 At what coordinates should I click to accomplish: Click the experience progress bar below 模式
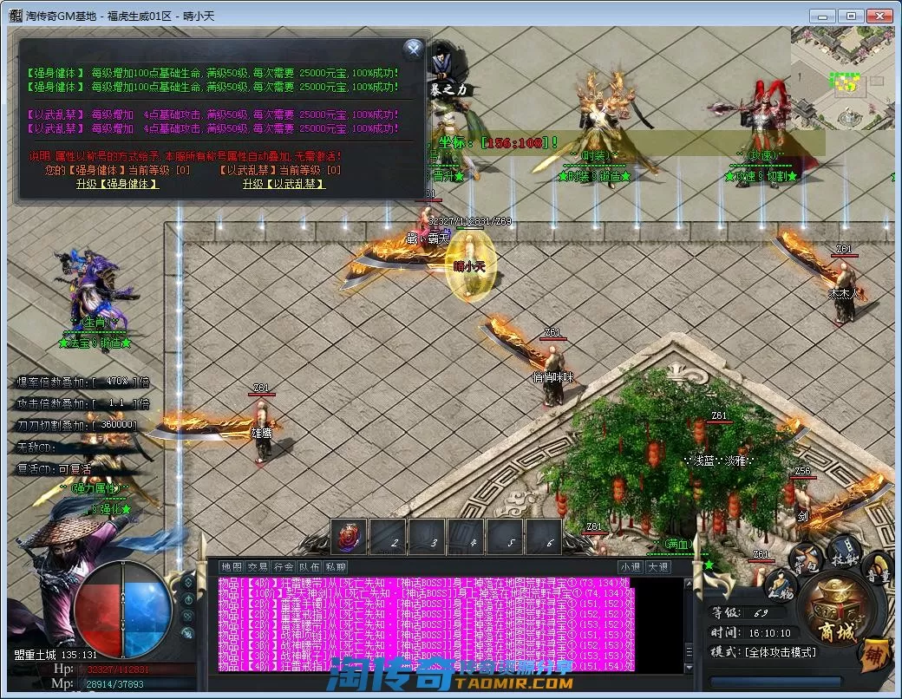point(776,682)
